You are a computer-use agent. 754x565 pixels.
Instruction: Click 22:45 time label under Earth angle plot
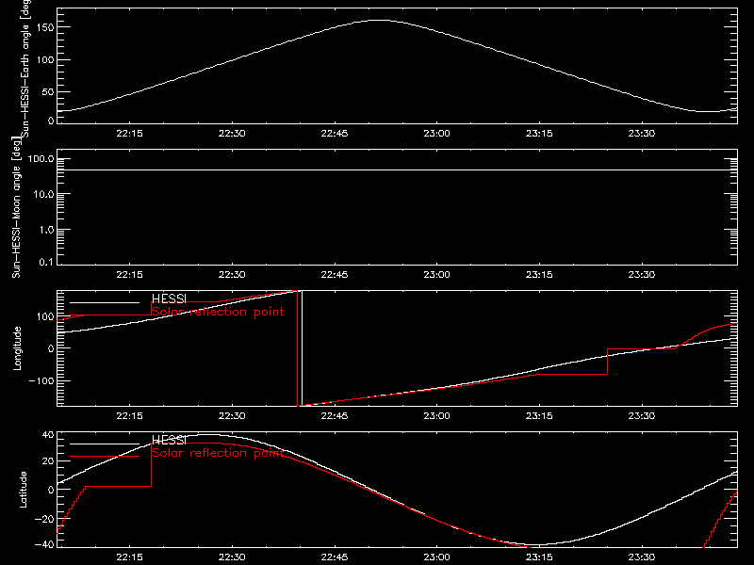(x=335, y=134)
